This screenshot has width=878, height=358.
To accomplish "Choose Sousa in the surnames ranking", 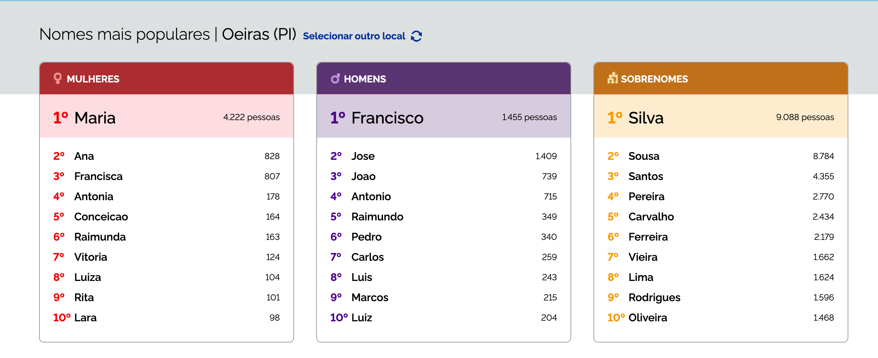I will (x=644, y=156).
